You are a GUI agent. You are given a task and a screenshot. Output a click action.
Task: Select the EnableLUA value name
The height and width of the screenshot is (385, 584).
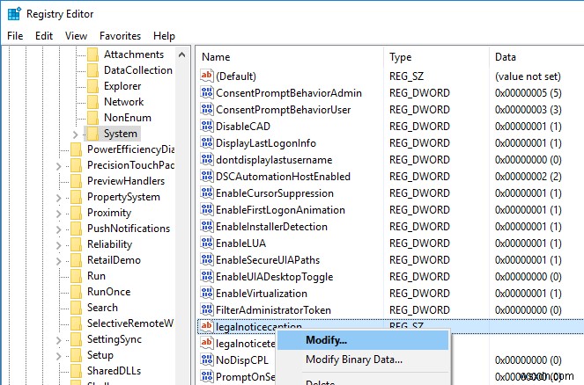(x=241, y=243)
